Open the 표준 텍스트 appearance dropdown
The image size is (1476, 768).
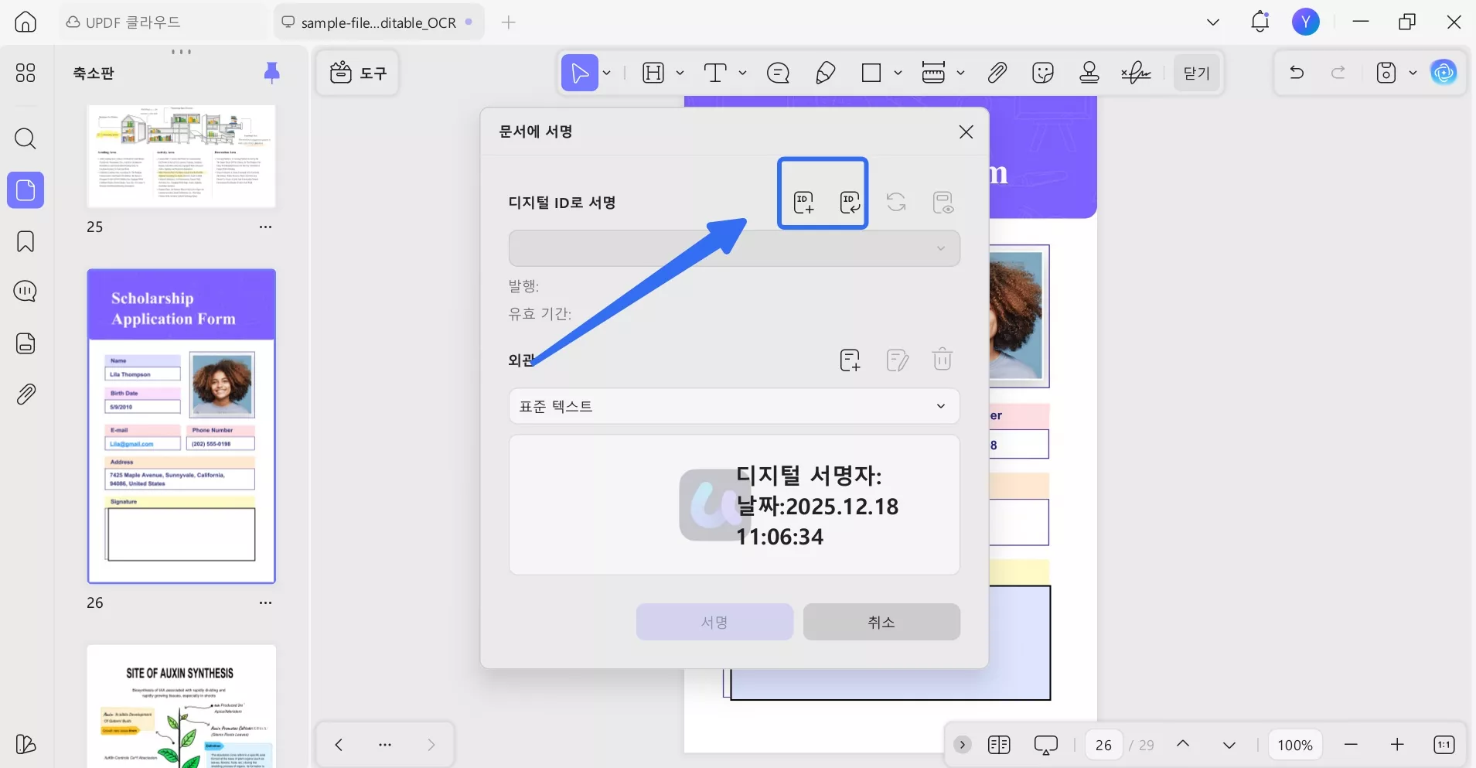(x=733, y=406)
